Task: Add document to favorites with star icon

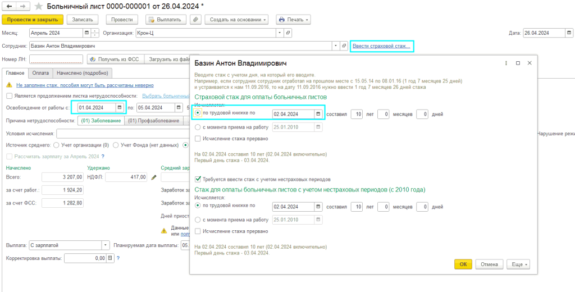Action: (38, 6)
